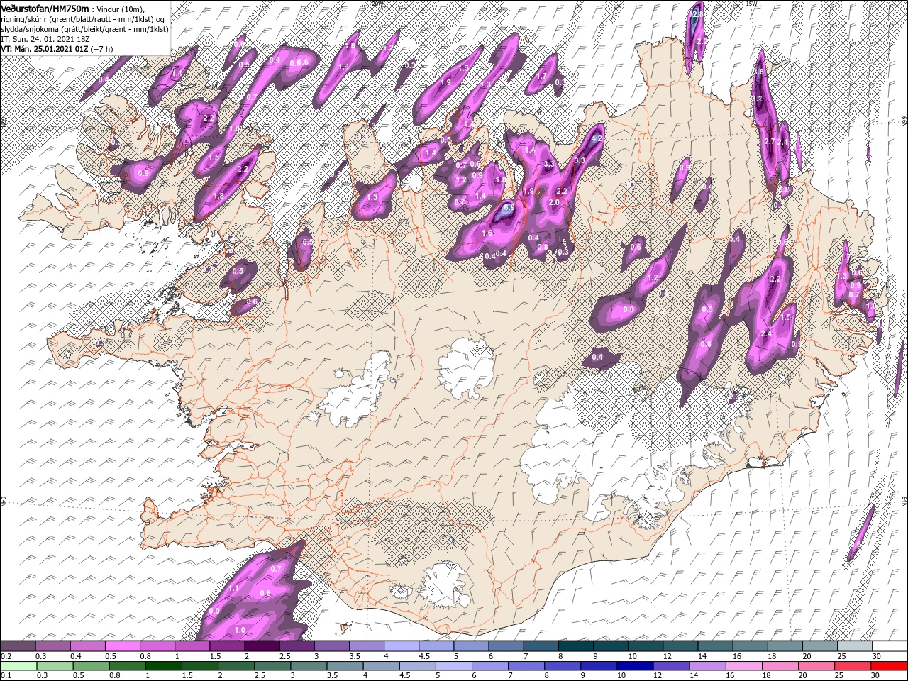Screen dimensions: 908x681
Task: Click the 20W longitude label at top
Action: tap(376, 4)
